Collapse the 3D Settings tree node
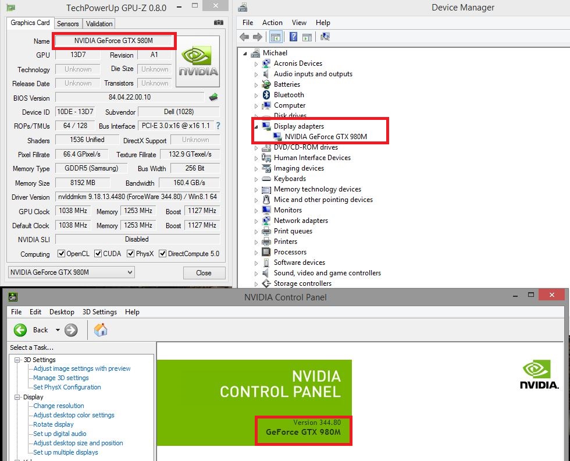 [17, 360]
